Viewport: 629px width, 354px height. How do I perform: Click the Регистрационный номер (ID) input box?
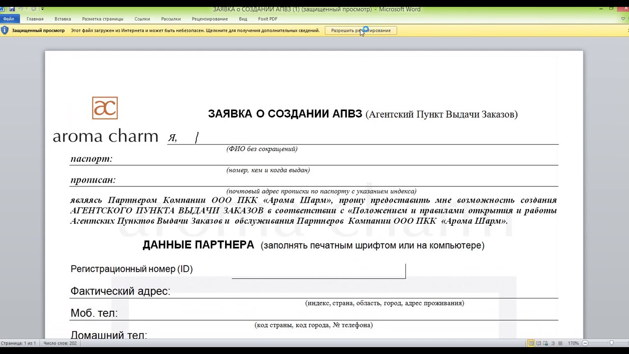pyautogui.click(x=318, y=271)
